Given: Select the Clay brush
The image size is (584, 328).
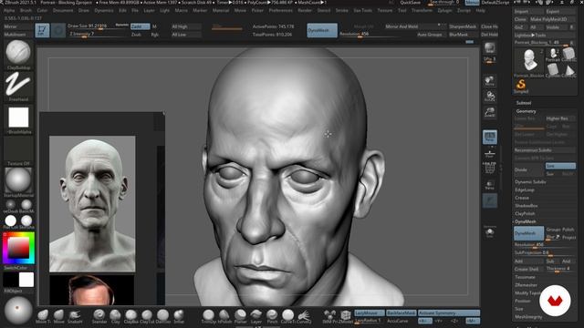Looking at the screenshot, I should 115,316.
